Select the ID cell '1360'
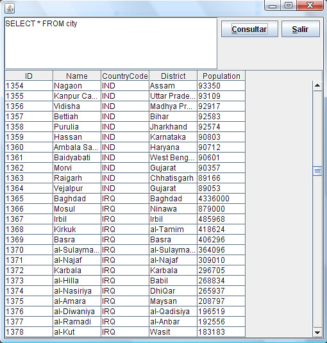 pyautogui.click(x=29, y=147)
